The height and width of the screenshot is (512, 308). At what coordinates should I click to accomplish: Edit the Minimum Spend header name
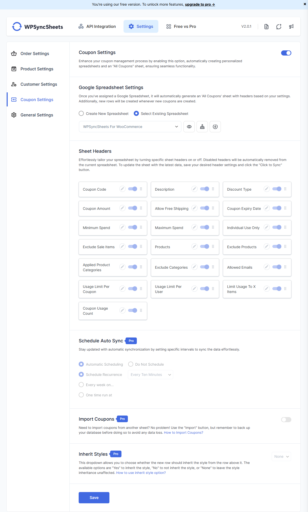(x=122, y=227)
